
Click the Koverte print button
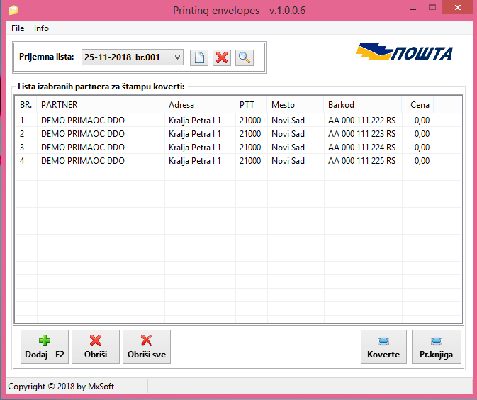pos(383,347)
